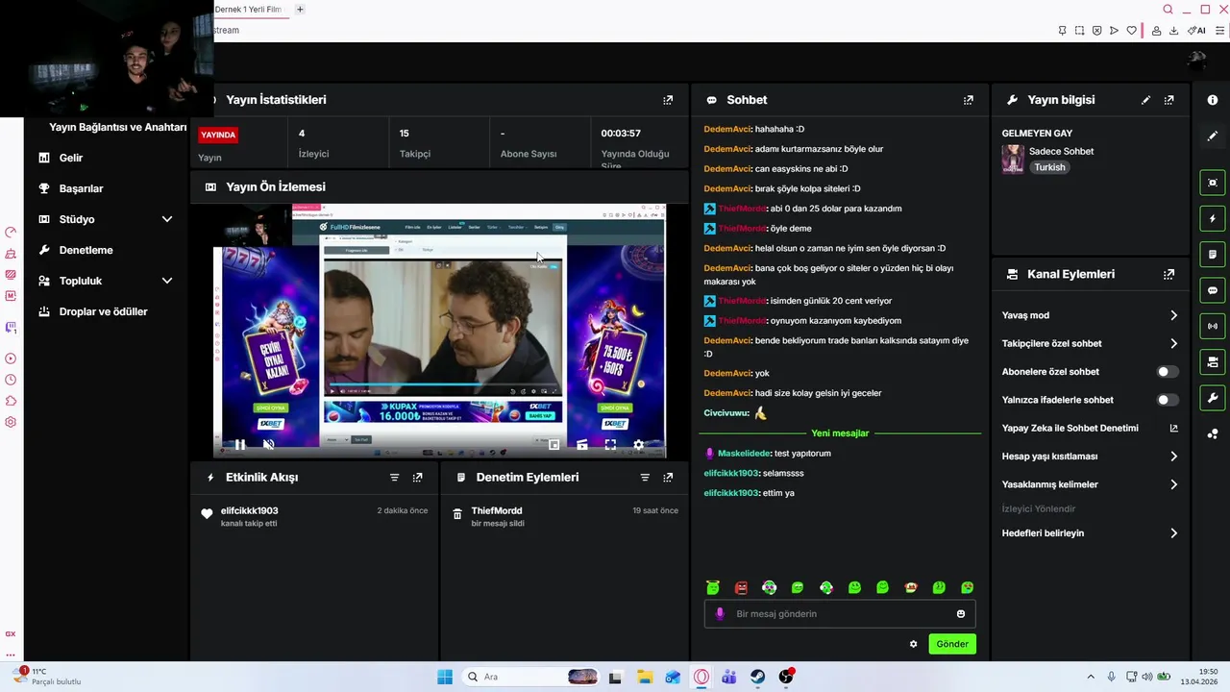Open the emoji picker in chat input
The image size is (1230, 692).
click(x=961, y=614)
